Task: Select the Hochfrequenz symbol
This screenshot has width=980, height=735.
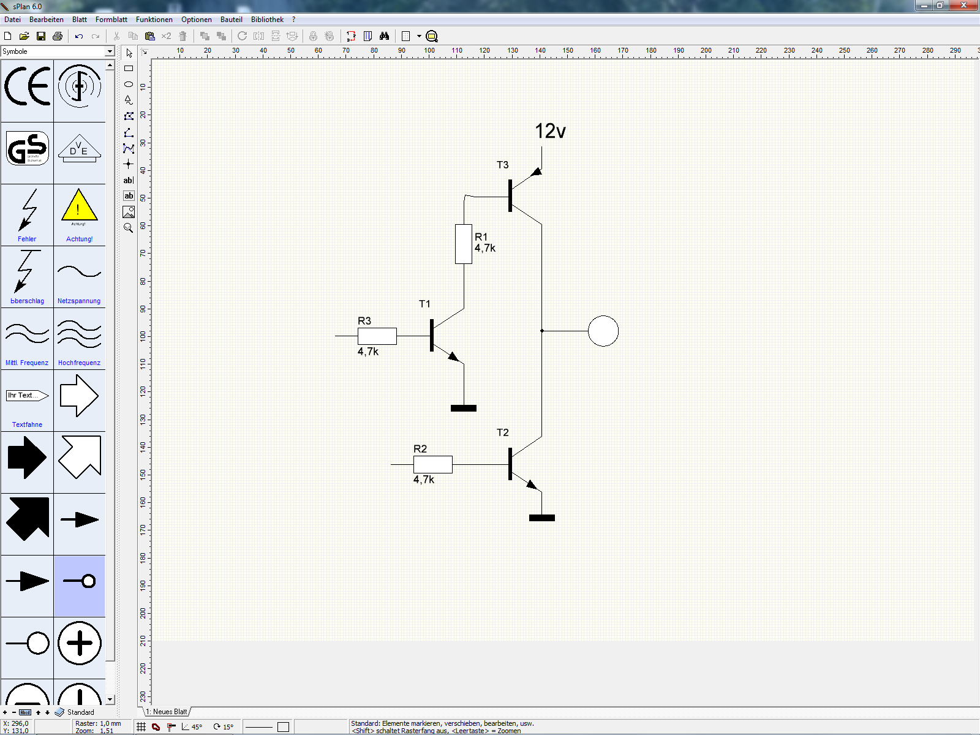Action: point(80,338)
